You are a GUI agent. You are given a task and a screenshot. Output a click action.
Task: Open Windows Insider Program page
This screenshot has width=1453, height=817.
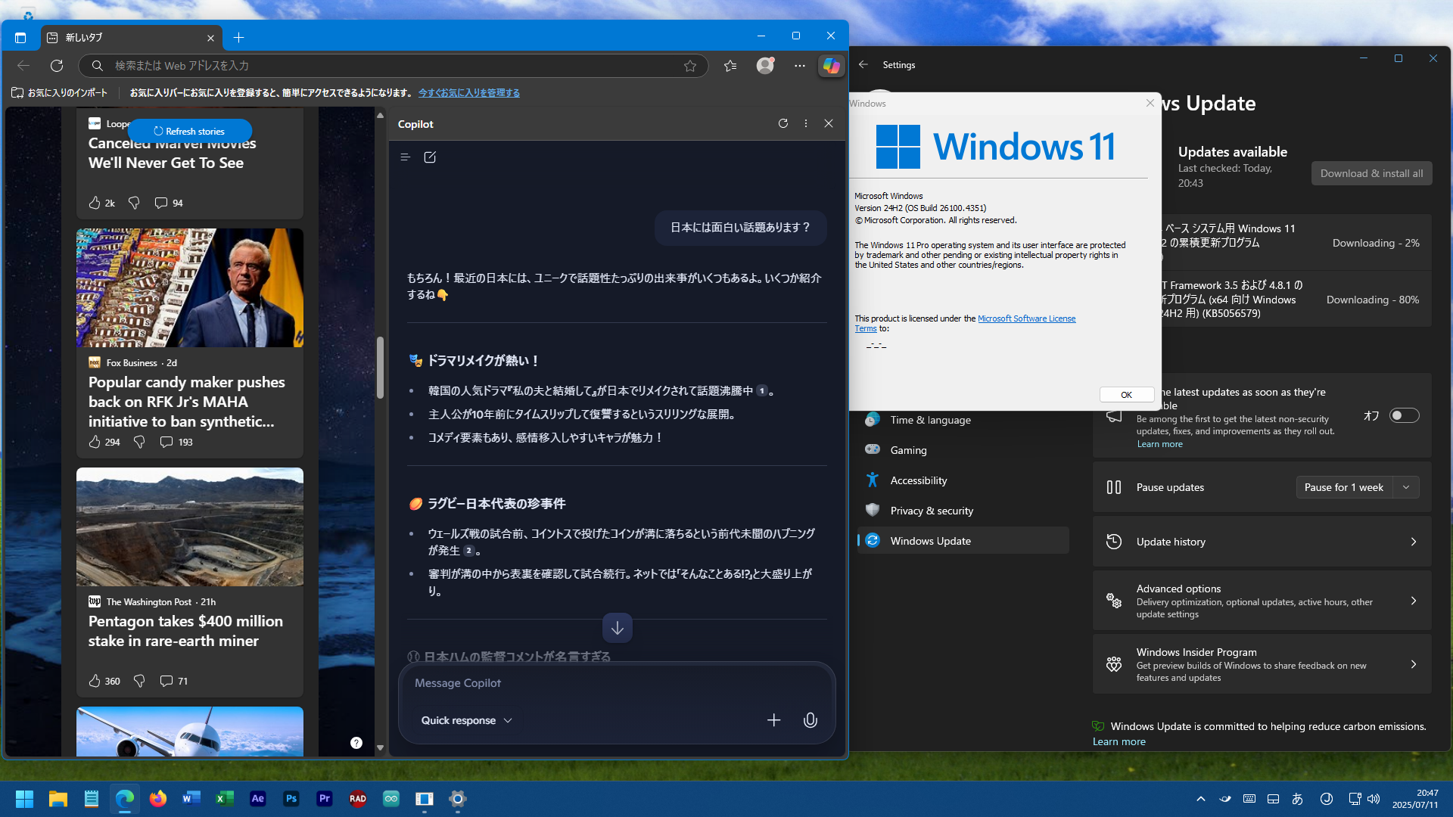[x=1262, y=664]
